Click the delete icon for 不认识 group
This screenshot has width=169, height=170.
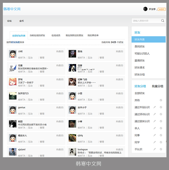tap(161, 149)
